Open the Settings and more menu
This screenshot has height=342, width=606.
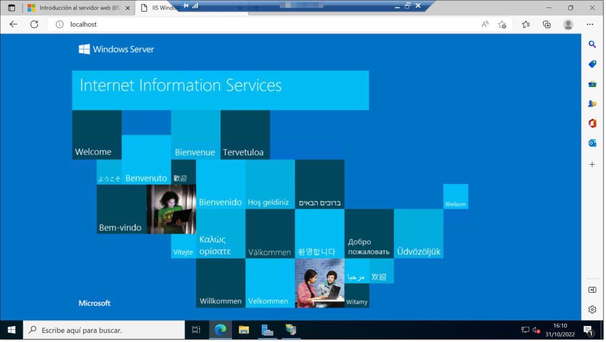[589, 24]
